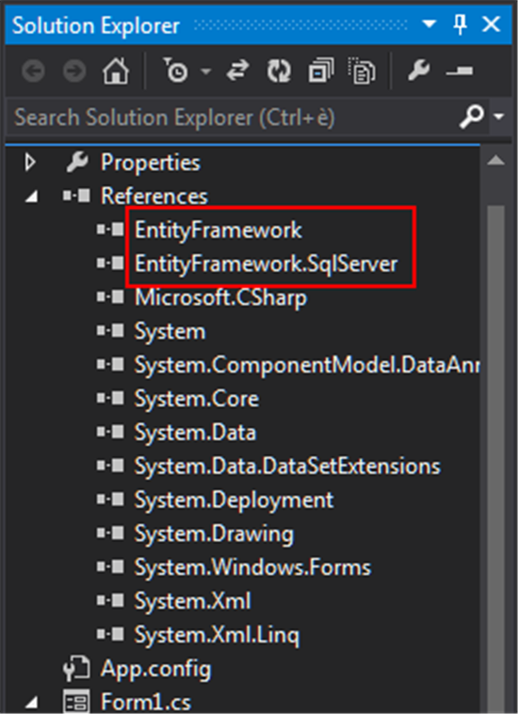Click the Home icon in toolbar
This screenshot has height=714, width=518.
(115, 71)
